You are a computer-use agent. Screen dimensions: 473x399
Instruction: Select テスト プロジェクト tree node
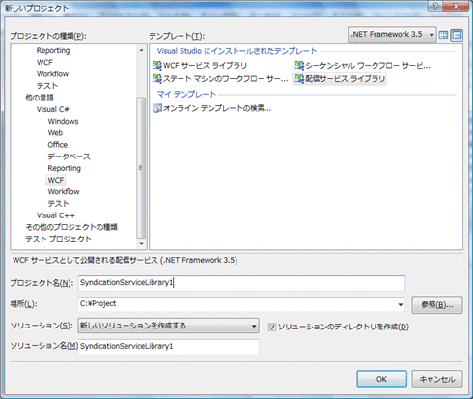tap(58, 239)
